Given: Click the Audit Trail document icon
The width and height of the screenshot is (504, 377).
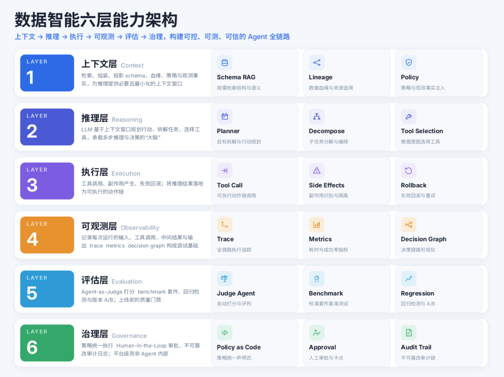Looking at the screenshot, I should pyautogui.click(x=408, y=333).
